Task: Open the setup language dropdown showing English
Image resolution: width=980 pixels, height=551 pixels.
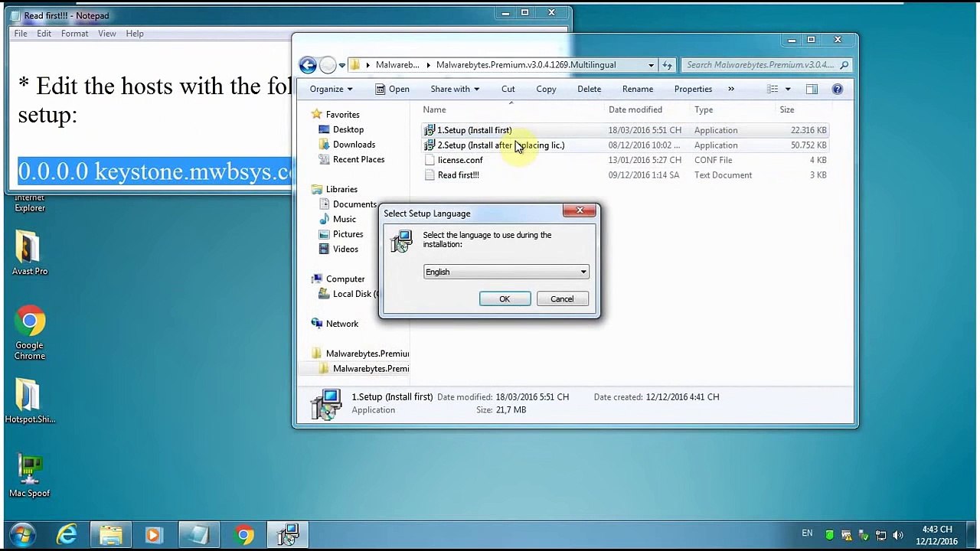Action: [x=506, y=272]
